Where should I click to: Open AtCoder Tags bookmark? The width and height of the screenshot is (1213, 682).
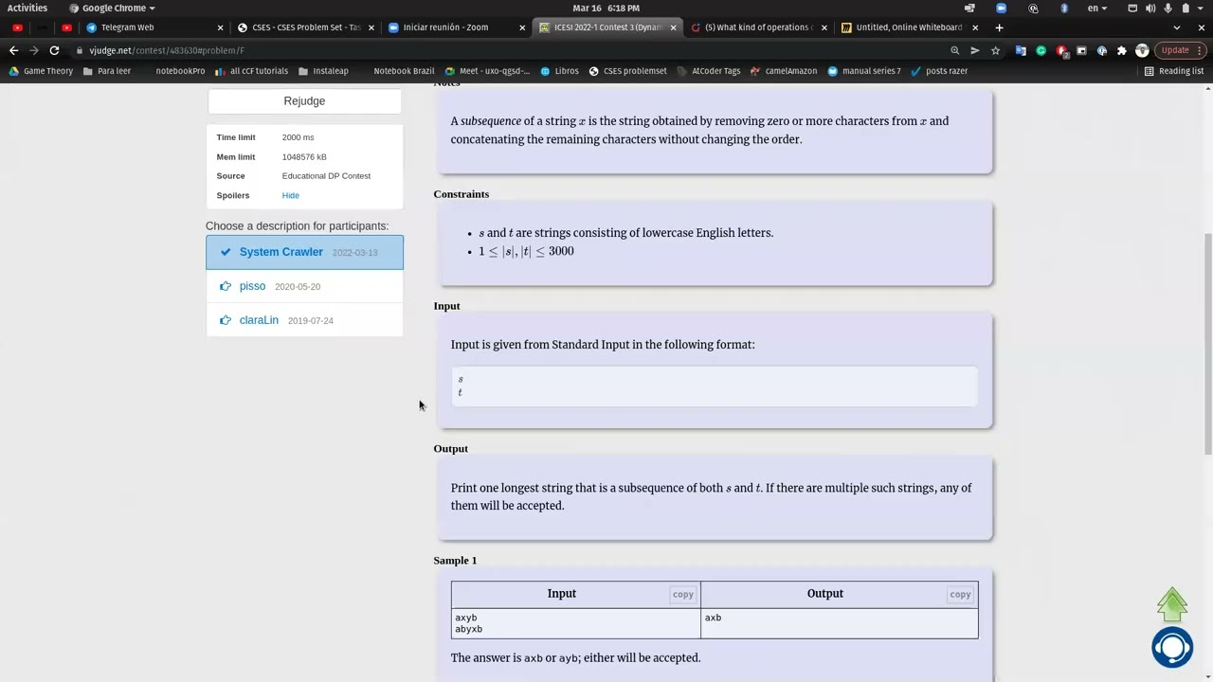coord(709,71)
